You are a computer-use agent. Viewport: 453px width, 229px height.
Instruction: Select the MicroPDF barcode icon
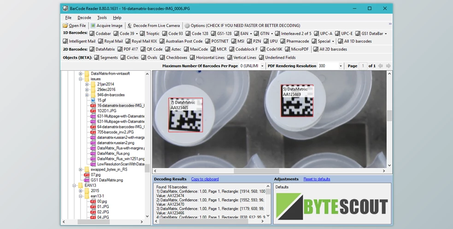click(x=288, y=49)
